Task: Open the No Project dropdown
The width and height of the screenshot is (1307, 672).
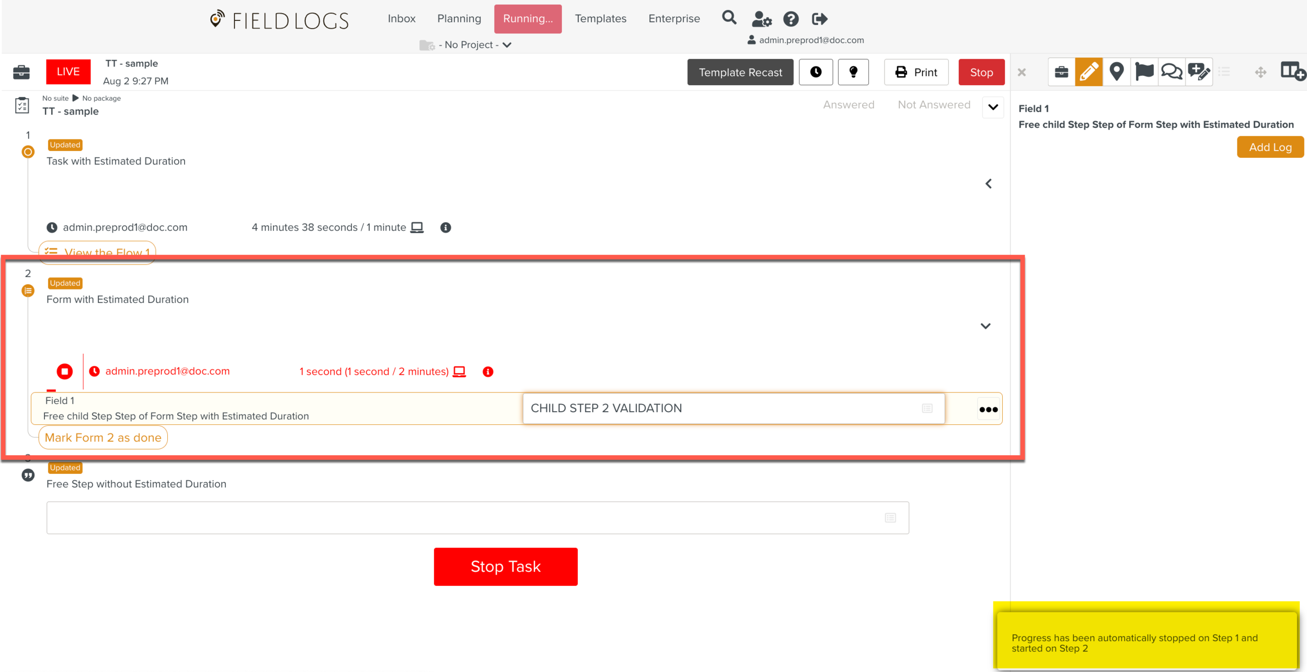Action: (x=468, y=45)
